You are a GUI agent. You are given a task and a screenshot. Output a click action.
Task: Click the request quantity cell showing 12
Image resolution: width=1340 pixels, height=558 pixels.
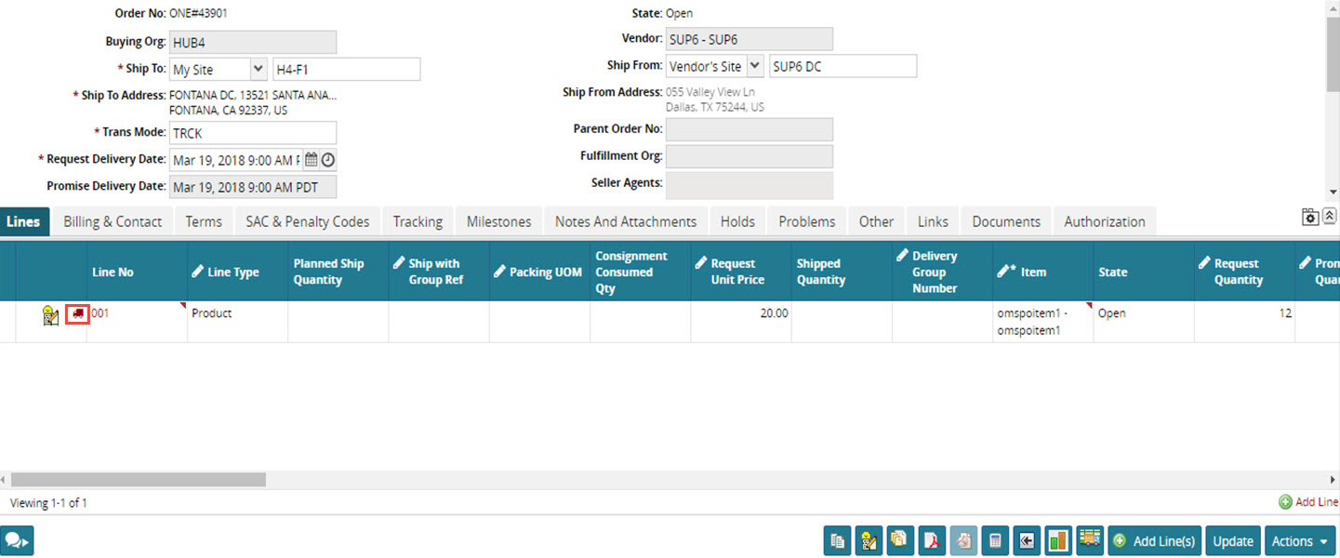pyautogui.click(x=1244, y=322)
